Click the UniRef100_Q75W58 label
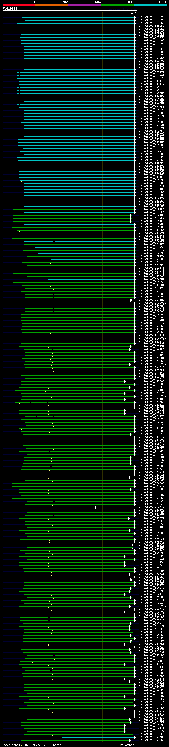Viewport: 169px width, 747px height. (151, 247)
